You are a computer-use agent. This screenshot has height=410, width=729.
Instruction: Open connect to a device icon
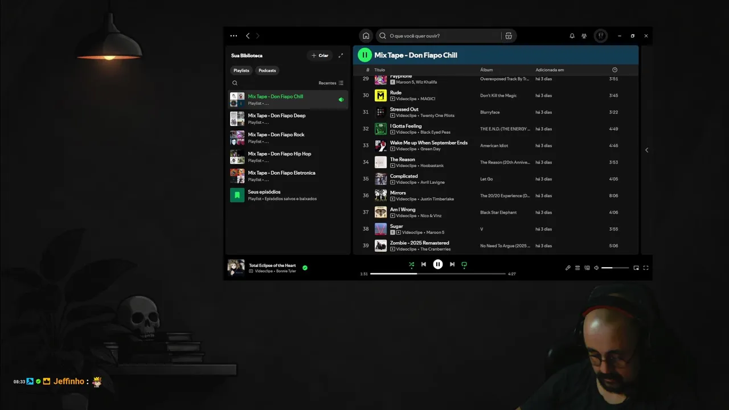click(x=587, y=268)
